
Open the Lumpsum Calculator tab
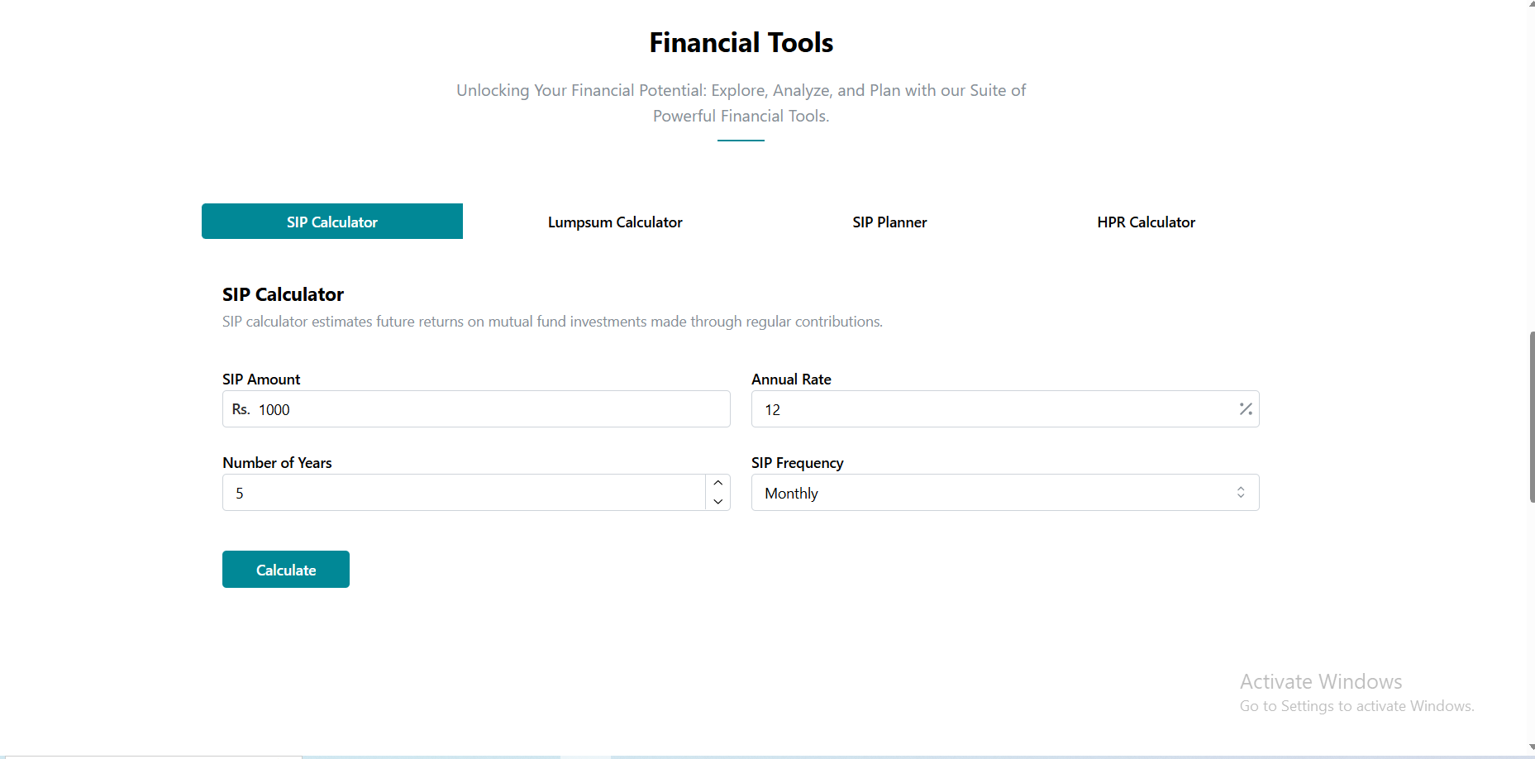click(615, 222)
